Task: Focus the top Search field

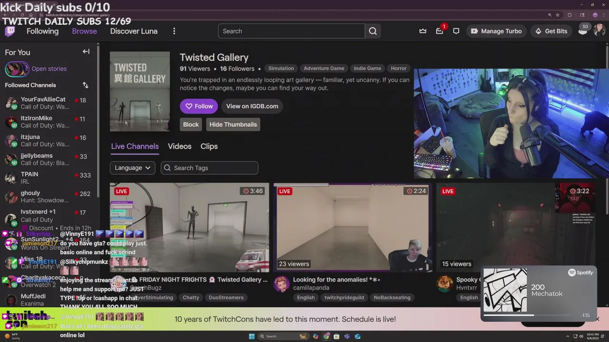Action: 291,31
